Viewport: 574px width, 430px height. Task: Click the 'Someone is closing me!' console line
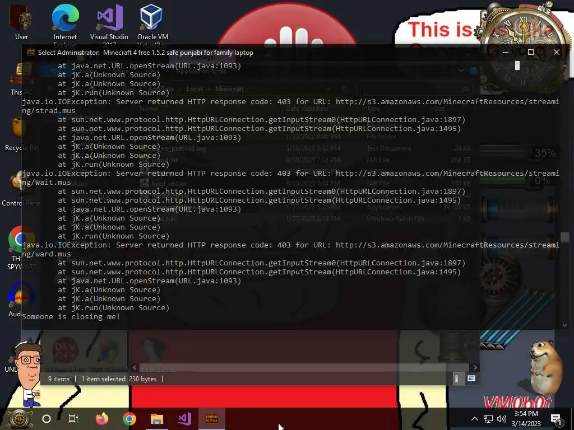pyautogui.click(x=71, y=317)
